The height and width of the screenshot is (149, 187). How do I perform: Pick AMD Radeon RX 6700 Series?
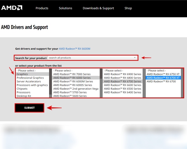coord(123,81)
